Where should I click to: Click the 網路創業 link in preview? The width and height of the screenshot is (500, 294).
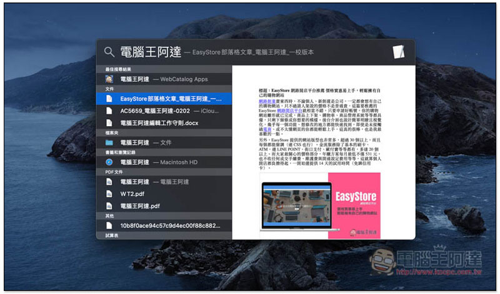pos(267,101)
